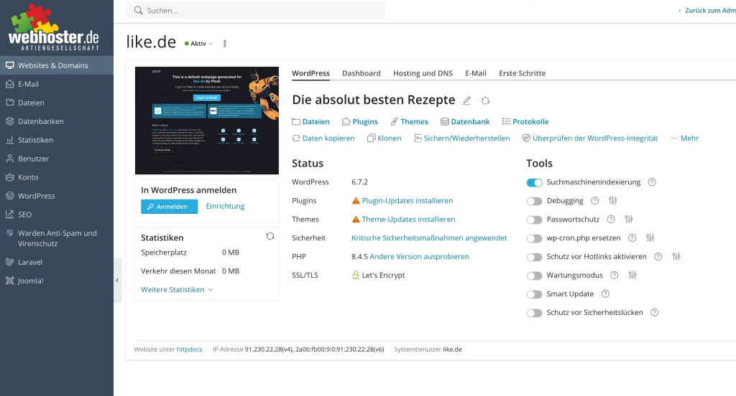This screenshot has width=736, height=396.
Task: Open wp-cron.php ersetzen settings icon
Action: 650,238
